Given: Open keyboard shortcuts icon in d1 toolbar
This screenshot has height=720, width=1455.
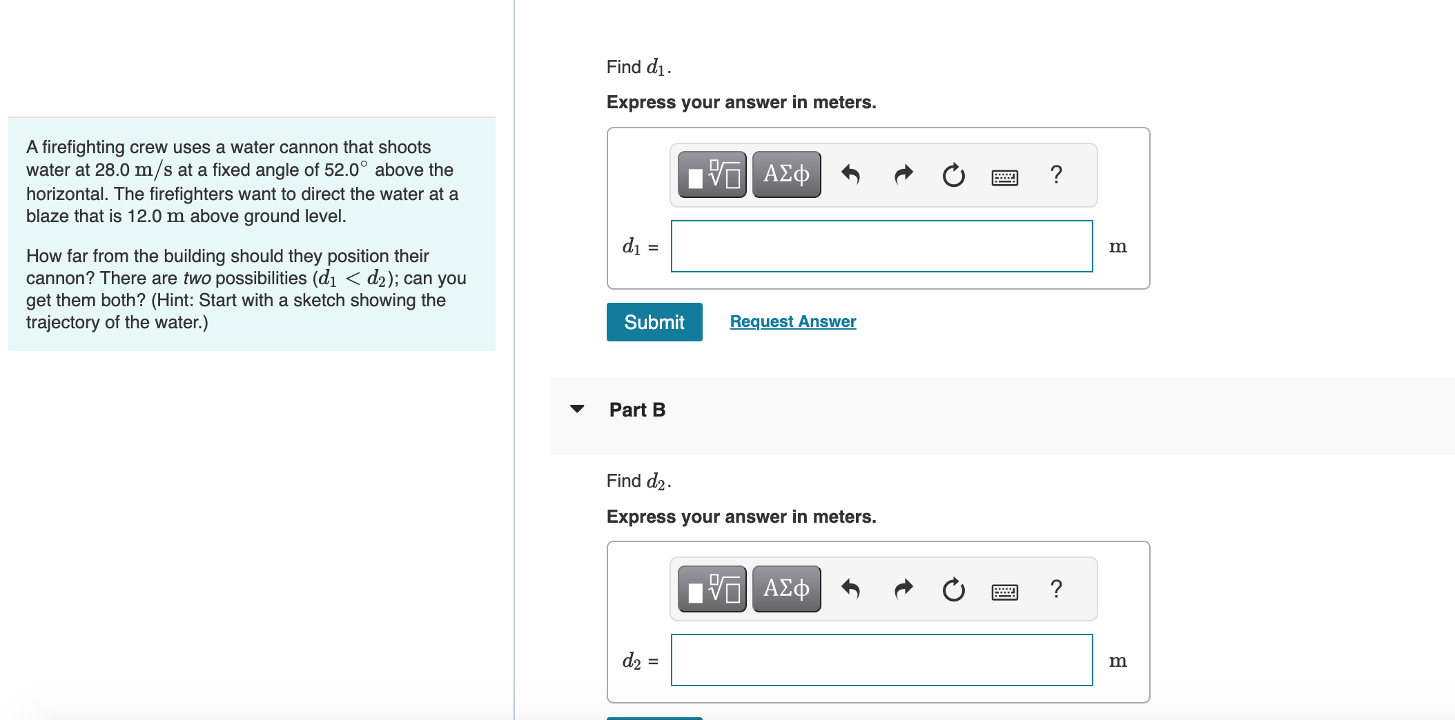Looking at the screenshot, I should 1004,178.
